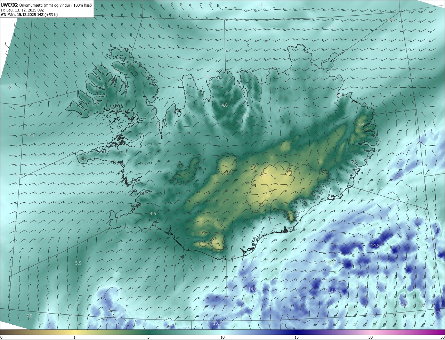Click the valid time "VT: Mán. 15.12.2025 14Z (+53 h)"

pyautogui.click(x=29, y=15)
